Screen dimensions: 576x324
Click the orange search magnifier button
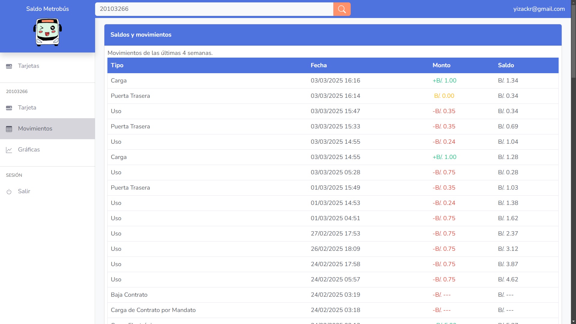[342, 9]
